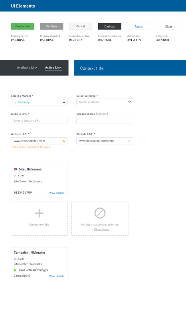Screen dimensions: 186x320
Task: Open View details on the Campaign_Nickname card
Action: 57,276
